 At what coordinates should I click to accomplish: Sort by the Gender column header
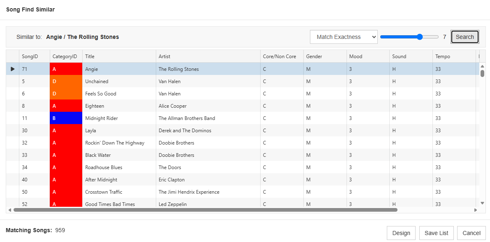point(325,57)
